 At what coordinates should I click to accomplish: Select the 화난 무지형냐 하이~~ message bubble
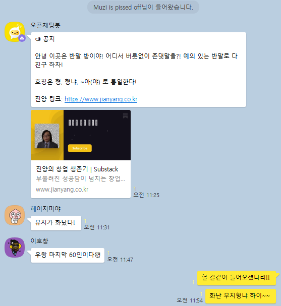tap(240, 296)
